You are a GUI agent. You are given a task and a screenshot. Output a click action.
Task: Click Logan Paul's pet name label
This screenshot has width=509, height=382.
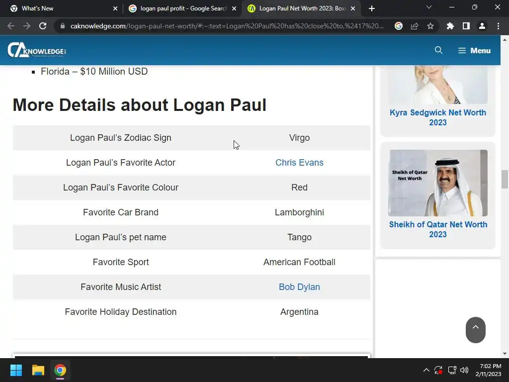[121, 237]
